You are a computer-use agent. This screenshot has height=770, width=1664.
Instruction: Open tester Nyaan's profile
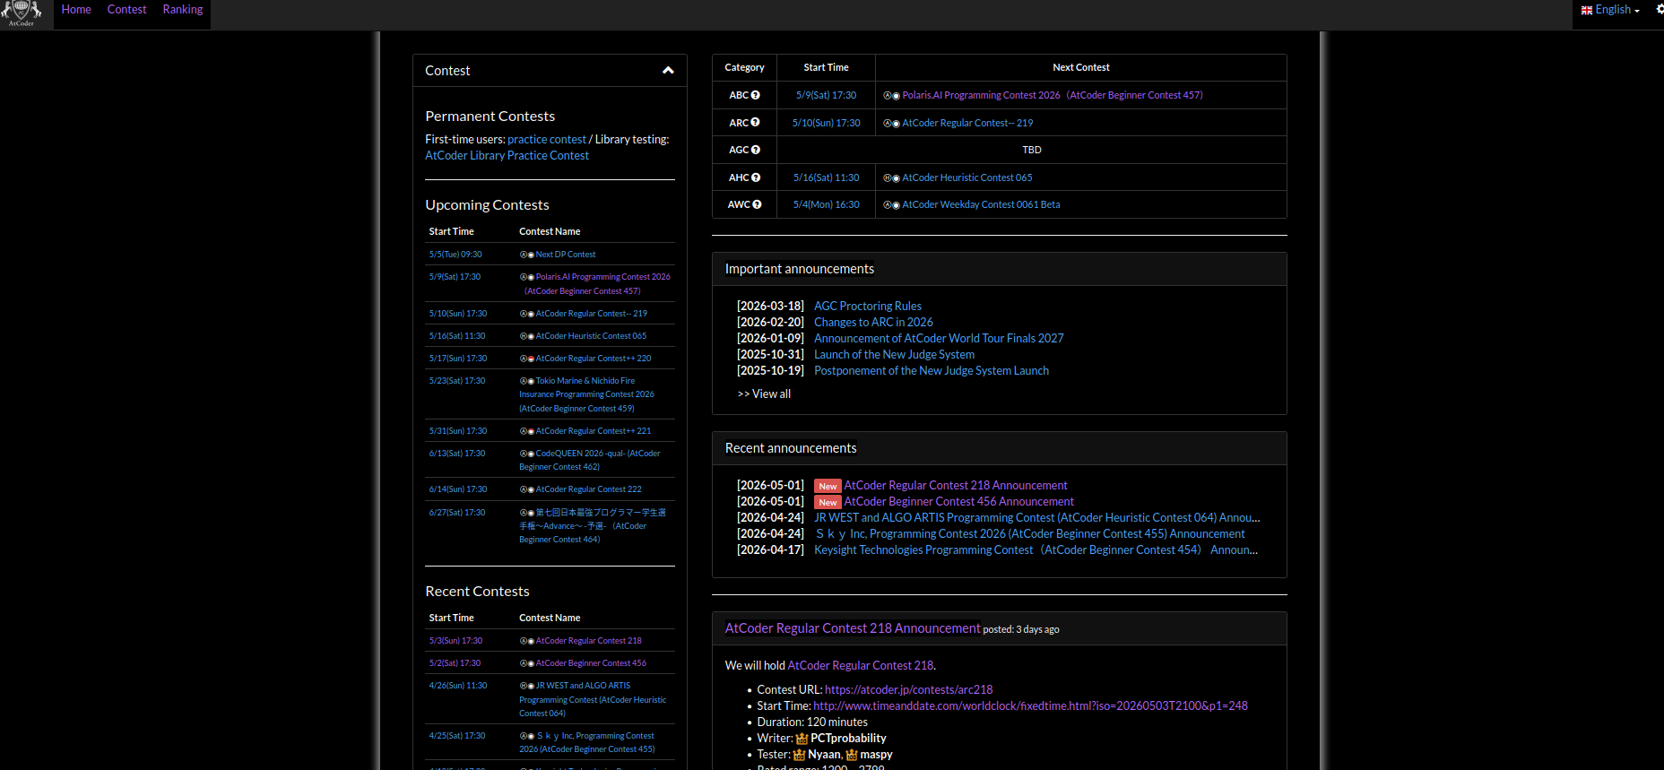(x=823, y=755)
